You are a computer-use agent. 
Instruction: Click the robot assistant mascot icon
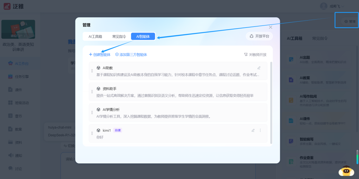[346, 171]
